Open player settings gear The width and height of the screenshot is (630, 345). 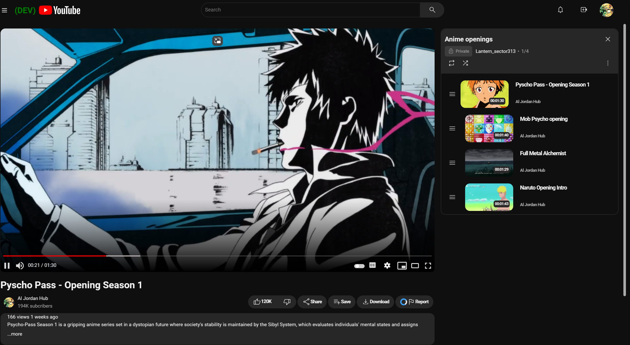(387, 266)
